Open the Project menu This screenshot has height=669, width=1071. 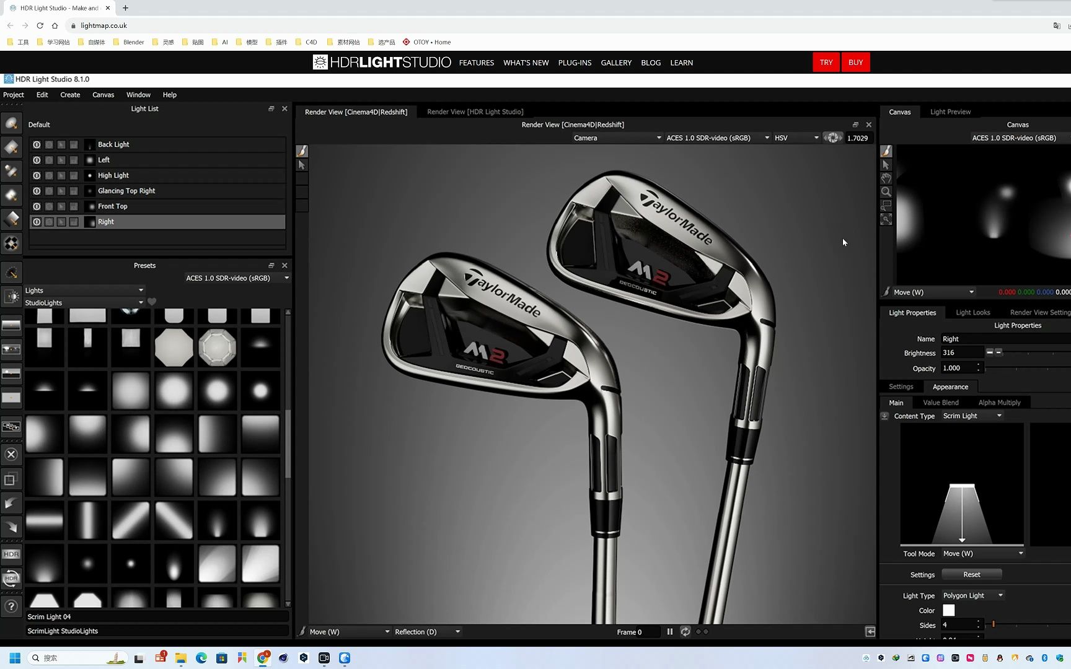[14, 95]
